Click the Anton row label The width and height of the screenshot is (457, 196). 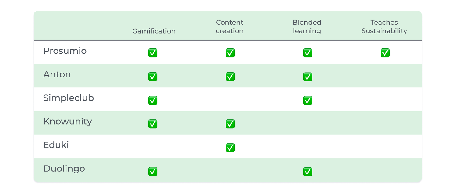click(57, 74)
